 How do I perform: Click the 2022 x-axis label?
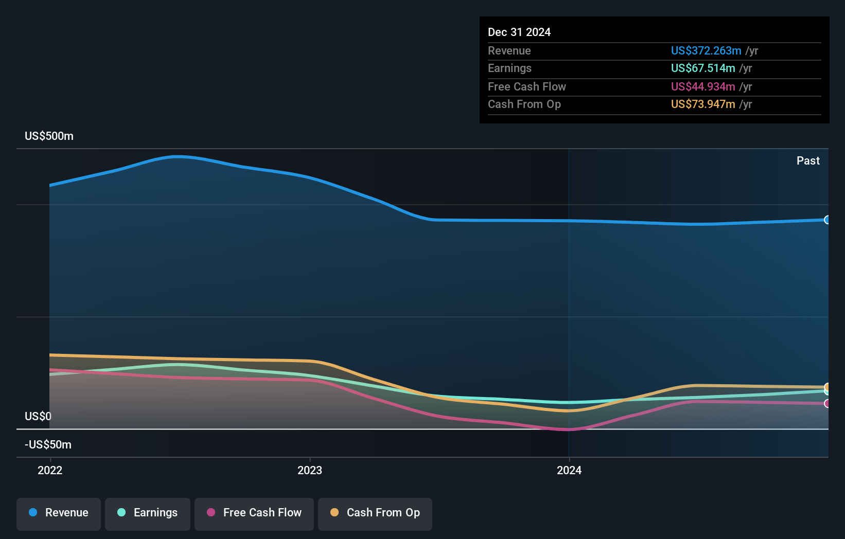(x=50, y=470)
